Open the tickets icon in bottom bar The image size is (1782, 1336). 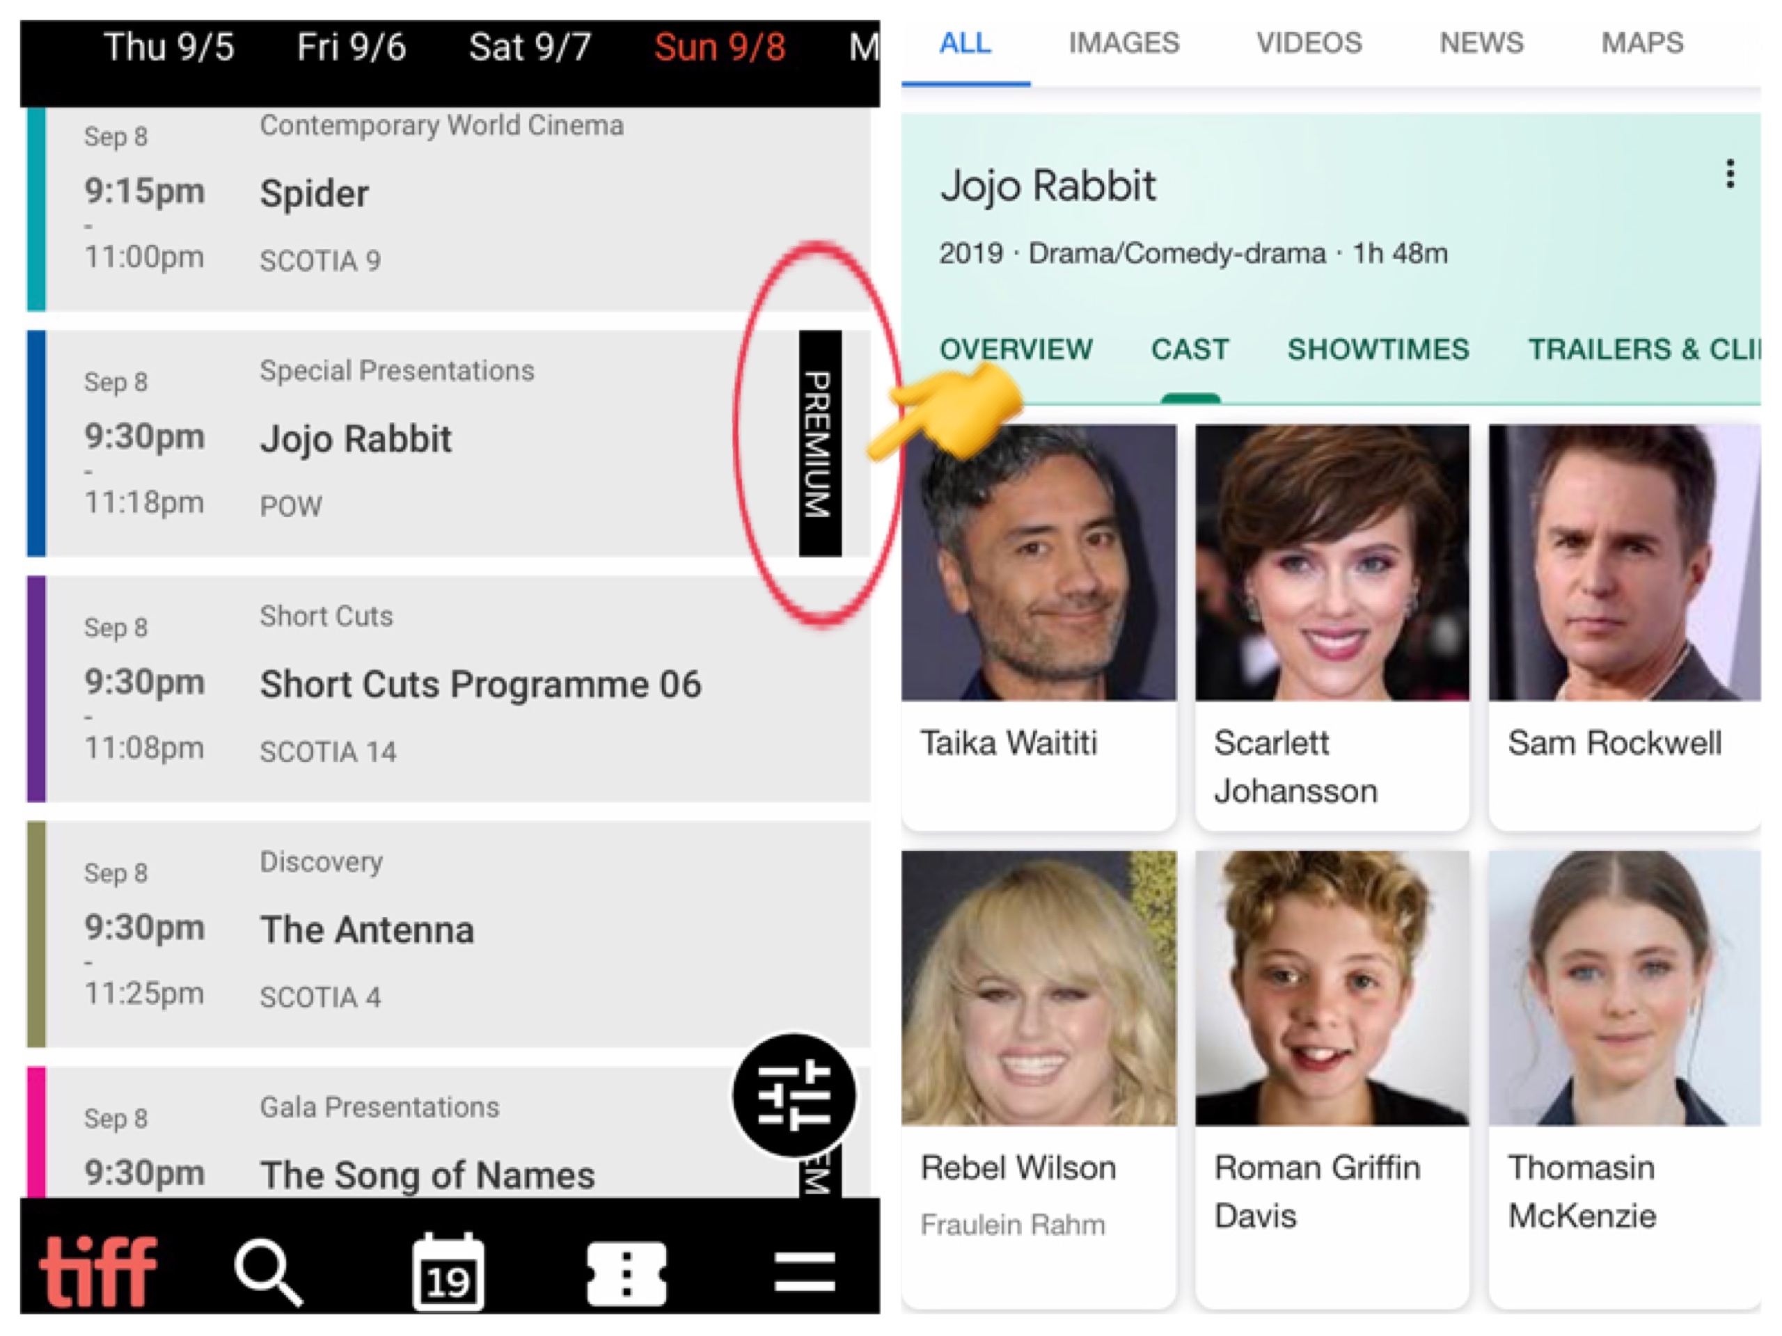(626, 1273)
